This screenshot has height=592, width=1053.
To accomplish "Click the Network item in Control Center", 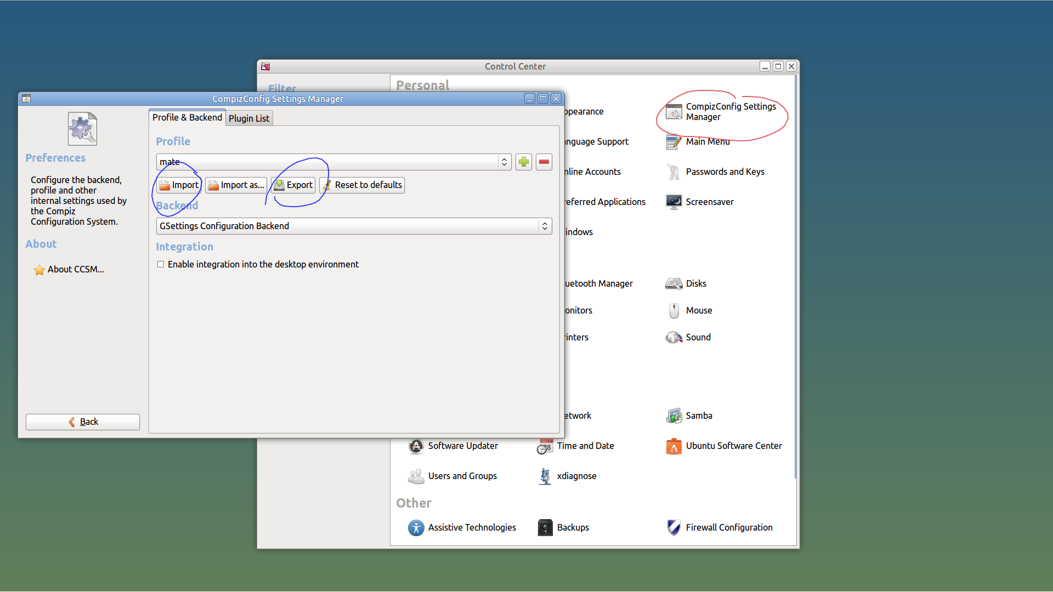I will pos(578,415).
